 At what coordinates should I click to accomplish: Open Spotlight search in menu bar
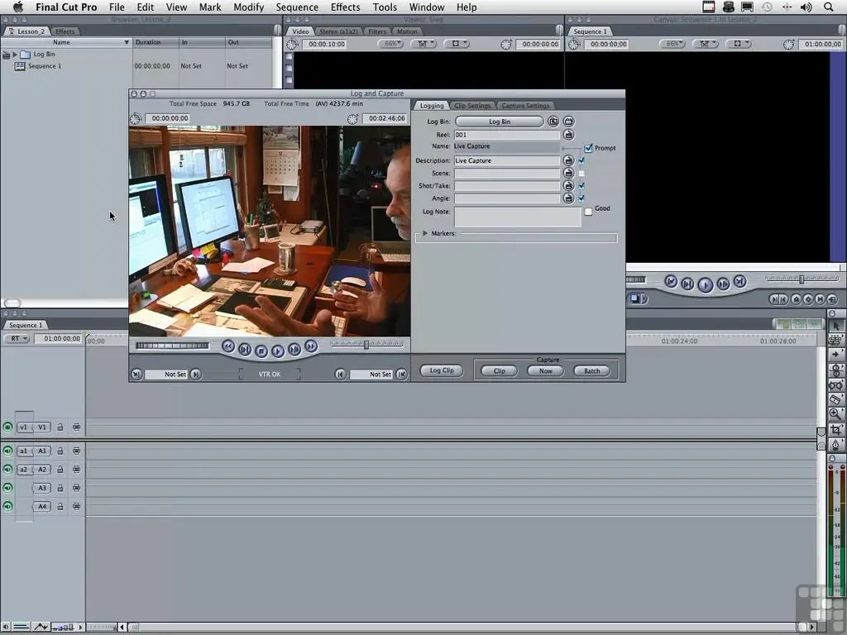click(828, 7)
